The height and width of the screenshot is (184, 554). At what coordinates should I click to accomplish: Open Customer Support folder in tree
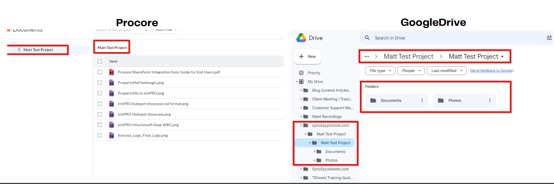click(333, 108)
